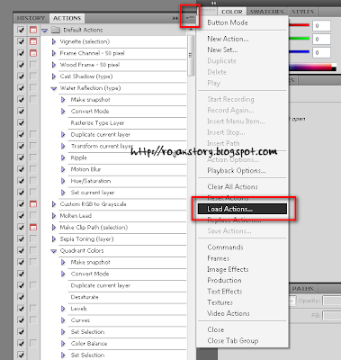
Task: Open the Actions panel flyout menu icon
Action: click(190, 18)
